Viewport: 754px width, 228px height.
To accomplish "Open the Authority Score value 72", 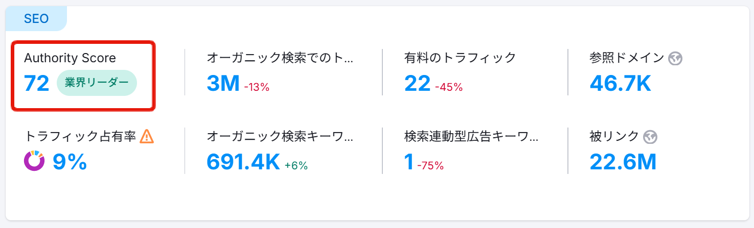I will coord(37,84).
